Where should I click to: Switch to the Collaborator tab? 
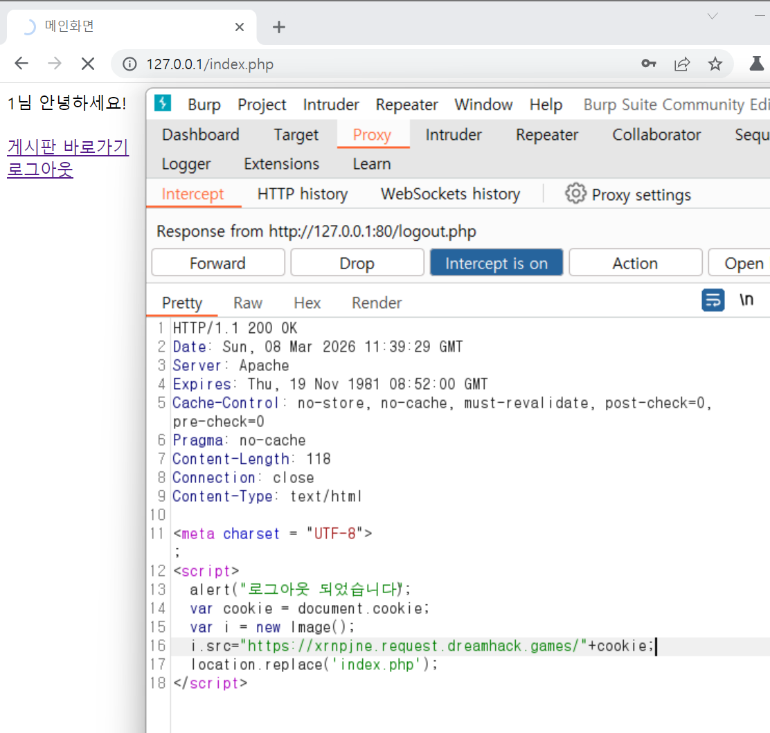(x=656, y=134)
